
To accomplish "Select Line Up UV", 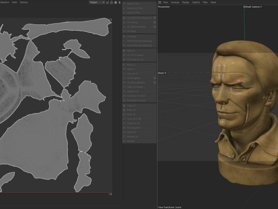I will (x=140, y=74).
